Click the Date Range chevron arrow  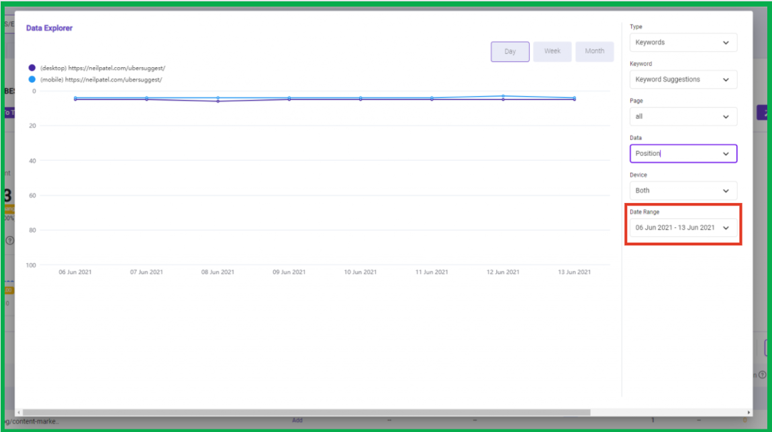pos(726,228)
